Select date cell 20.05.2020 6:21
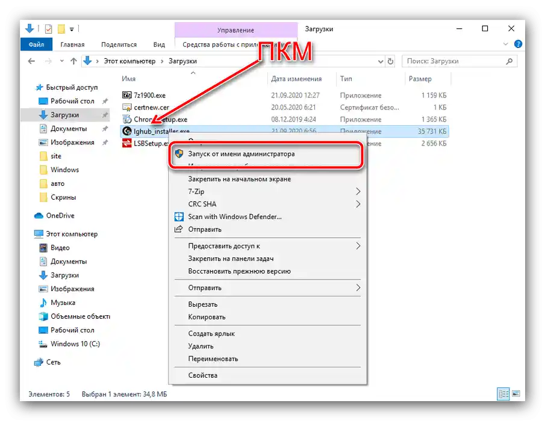 [293, 107]
